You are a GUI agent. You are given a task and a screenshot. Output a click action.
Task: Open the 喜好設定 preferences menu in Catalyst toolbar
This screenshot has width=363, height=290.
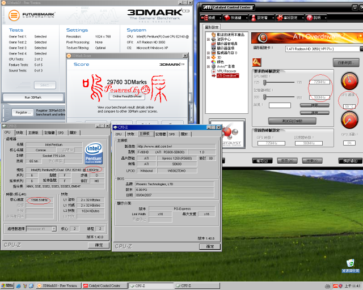(x=290, y=18)
